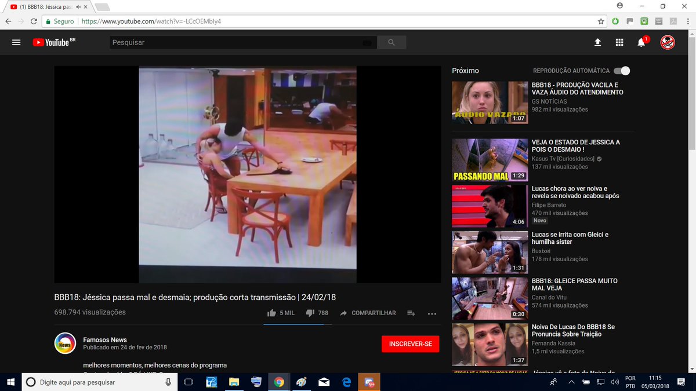Open the on-screen keyboard icon in search box
The width and height of the screenshot is (696, 391).
pos(367,42)
